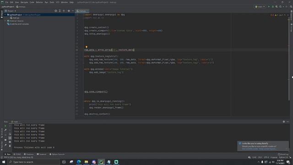Open File Explorer from taskbar
293x165 pixels.
[87, 162]
